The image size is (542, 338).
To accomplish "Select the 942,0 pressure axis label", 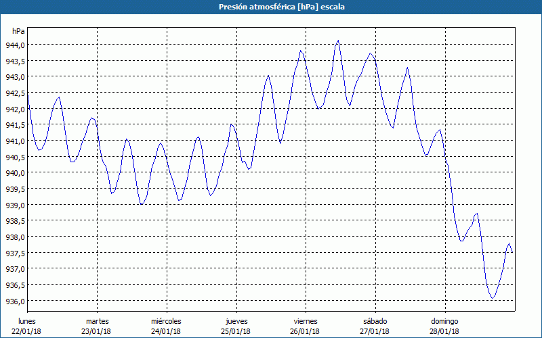I will point(16,109).
